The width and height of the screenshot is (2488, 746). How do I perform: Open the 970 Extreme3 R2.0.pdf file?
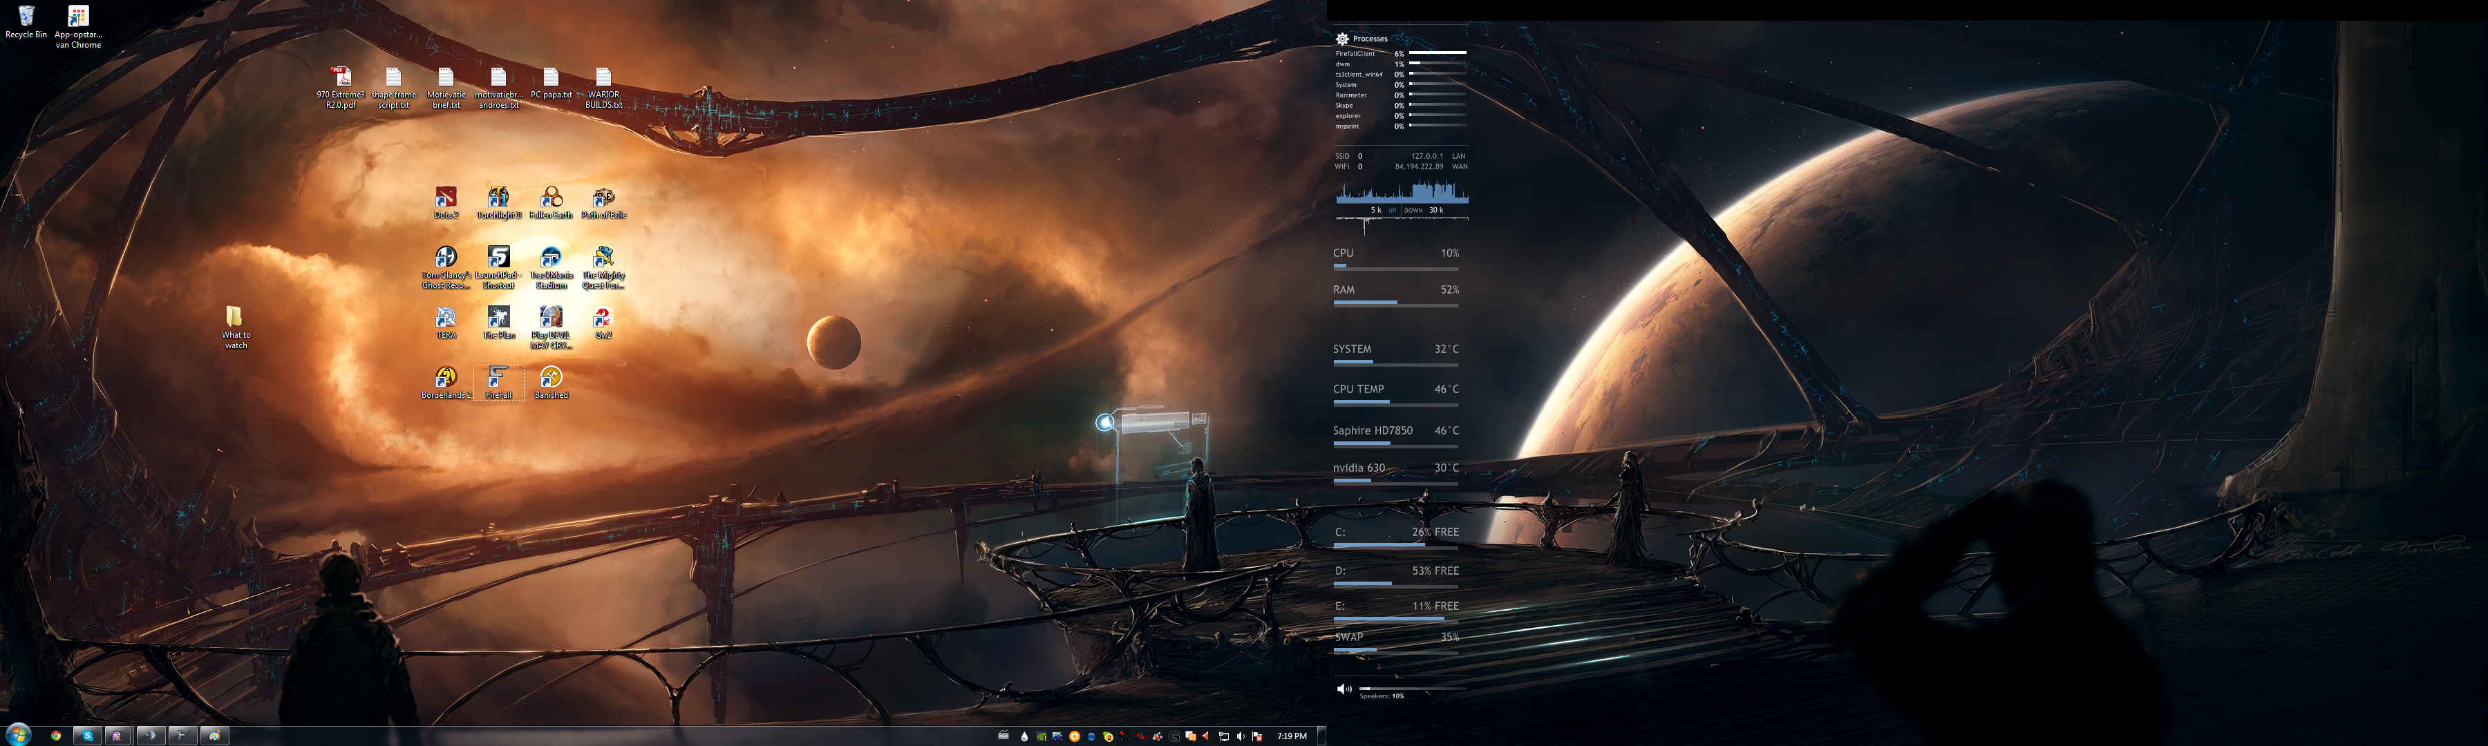[x=341, y=88]
